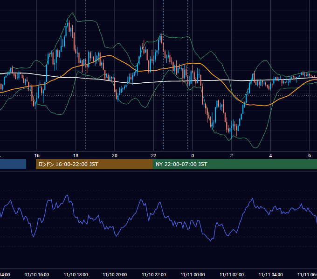Click the blue session band before London
This screenshot has width=317, height=279.
[x=13, y=164]
